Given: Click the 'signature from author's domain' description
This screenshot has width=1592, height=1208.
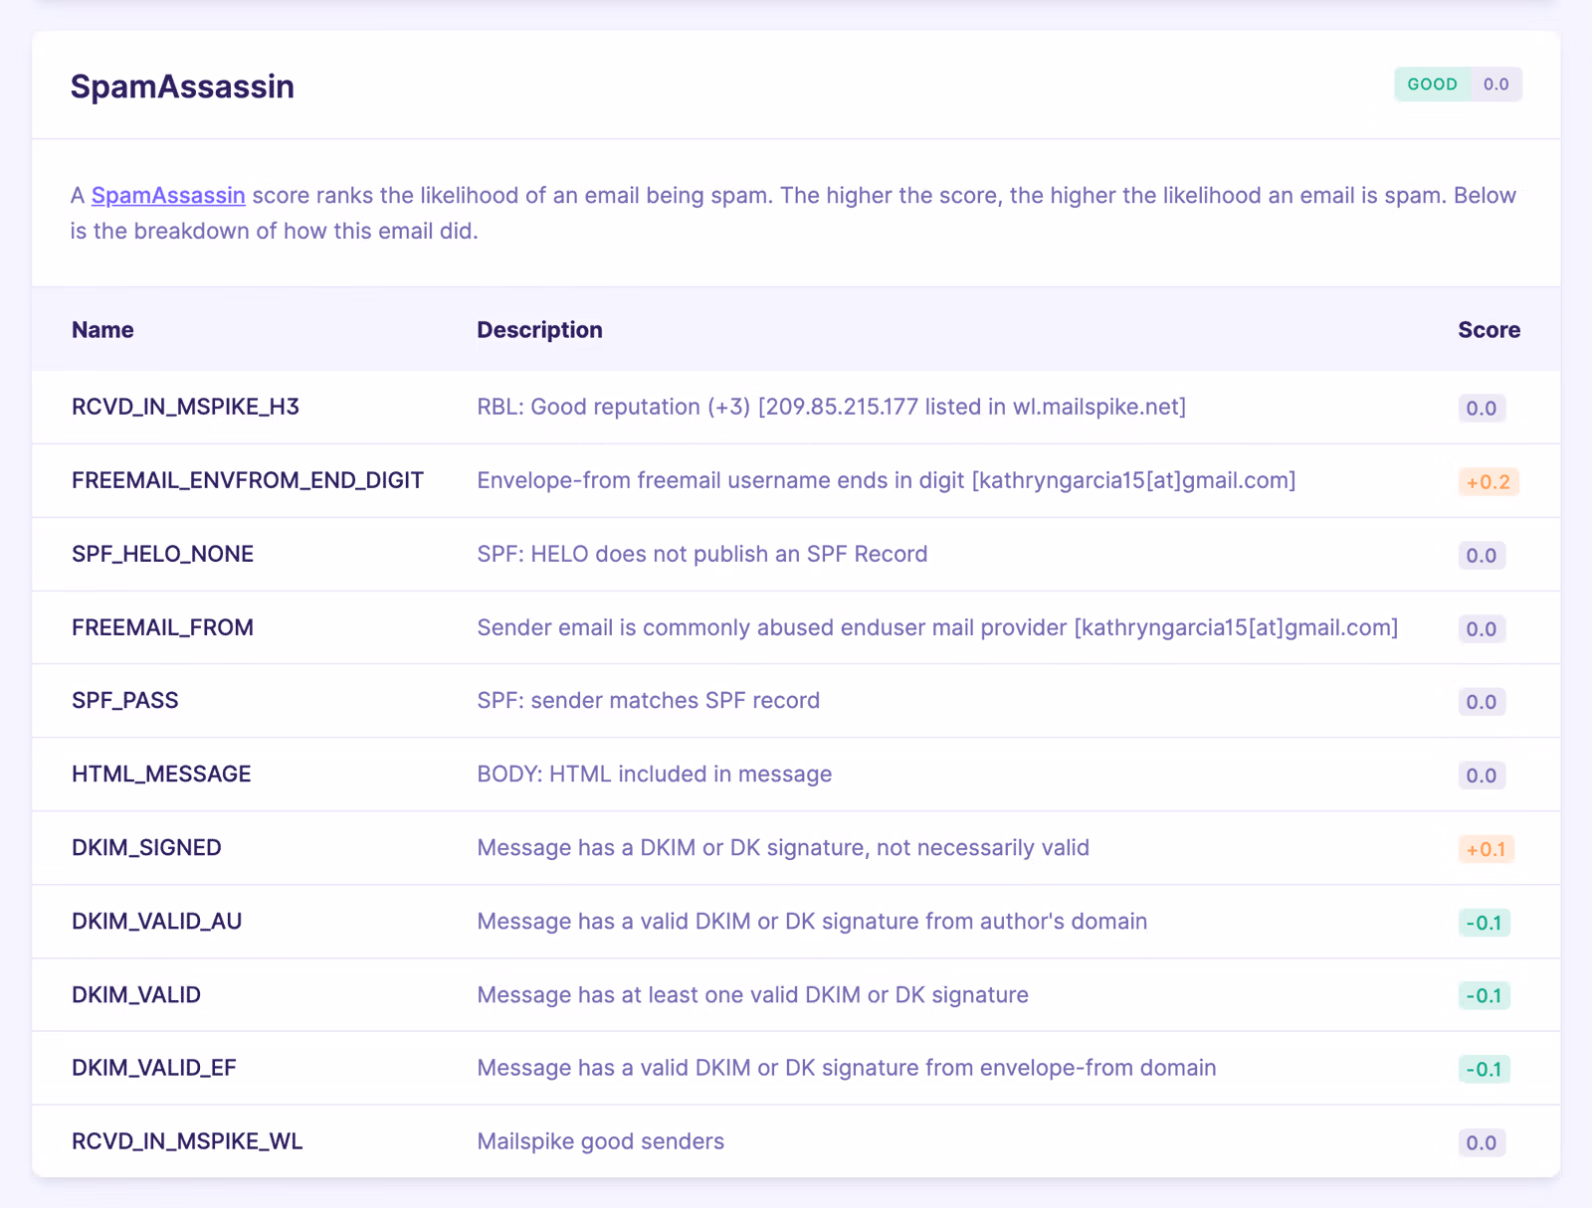Looking at the screenshot, I should (812, 921).
